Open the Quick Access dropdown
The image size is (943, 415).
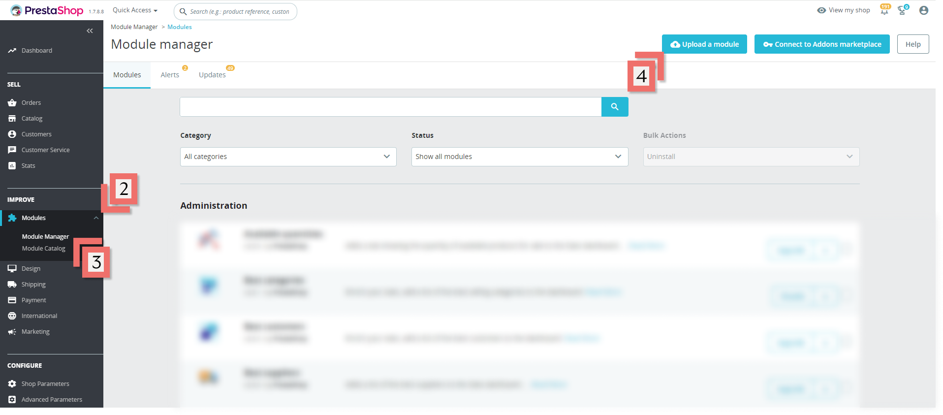coord(135,10)
